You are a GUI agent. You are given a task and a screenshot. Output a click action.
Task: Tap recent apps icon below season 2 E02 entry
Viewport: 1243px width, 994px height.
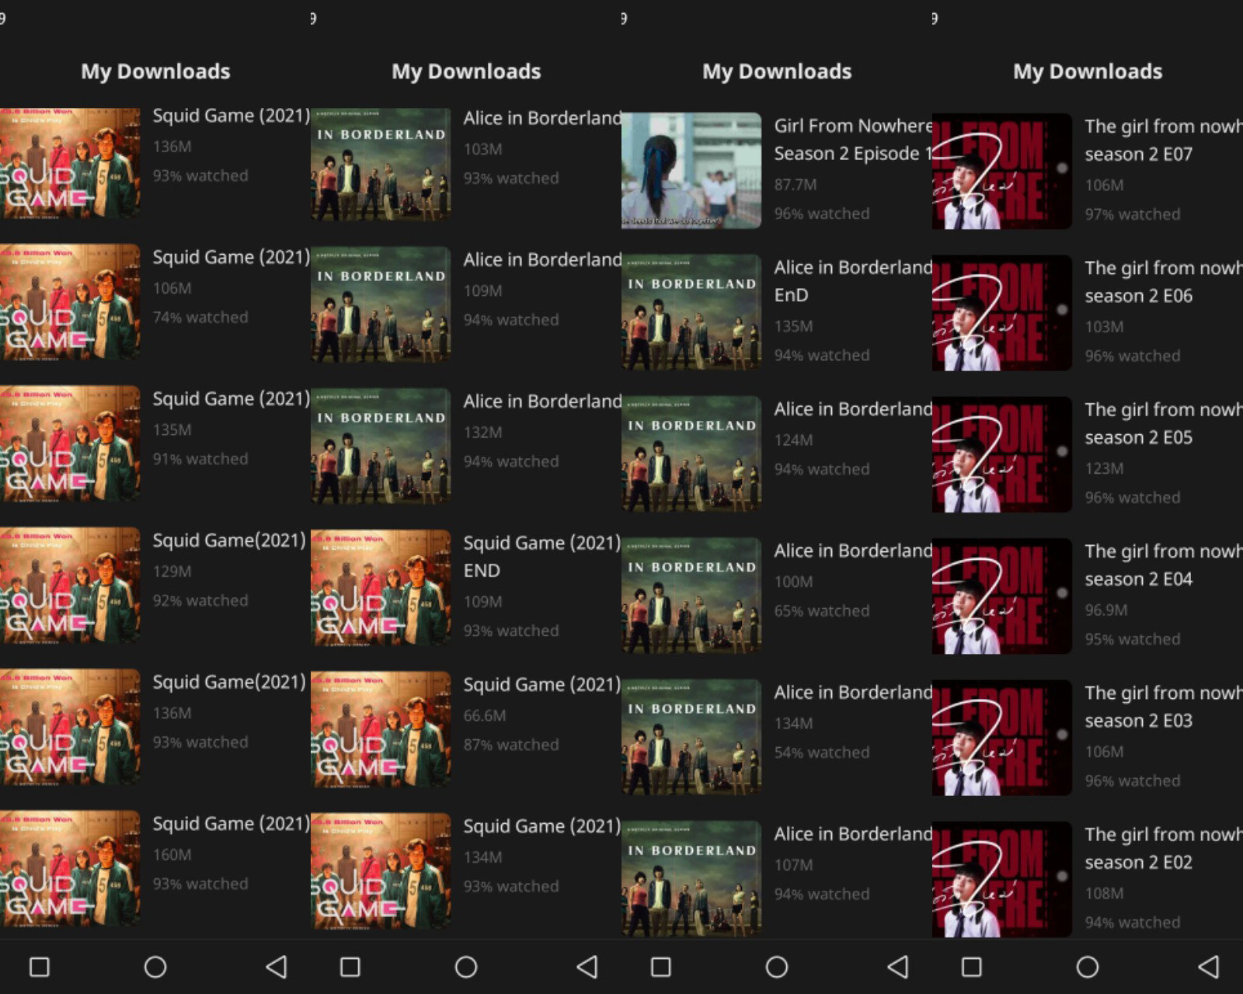click(x=971, y=967)
